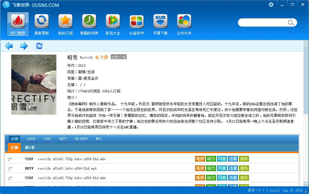Select the 720P quality tab
This screenshot has height=194, width=309.
[47, 139]
